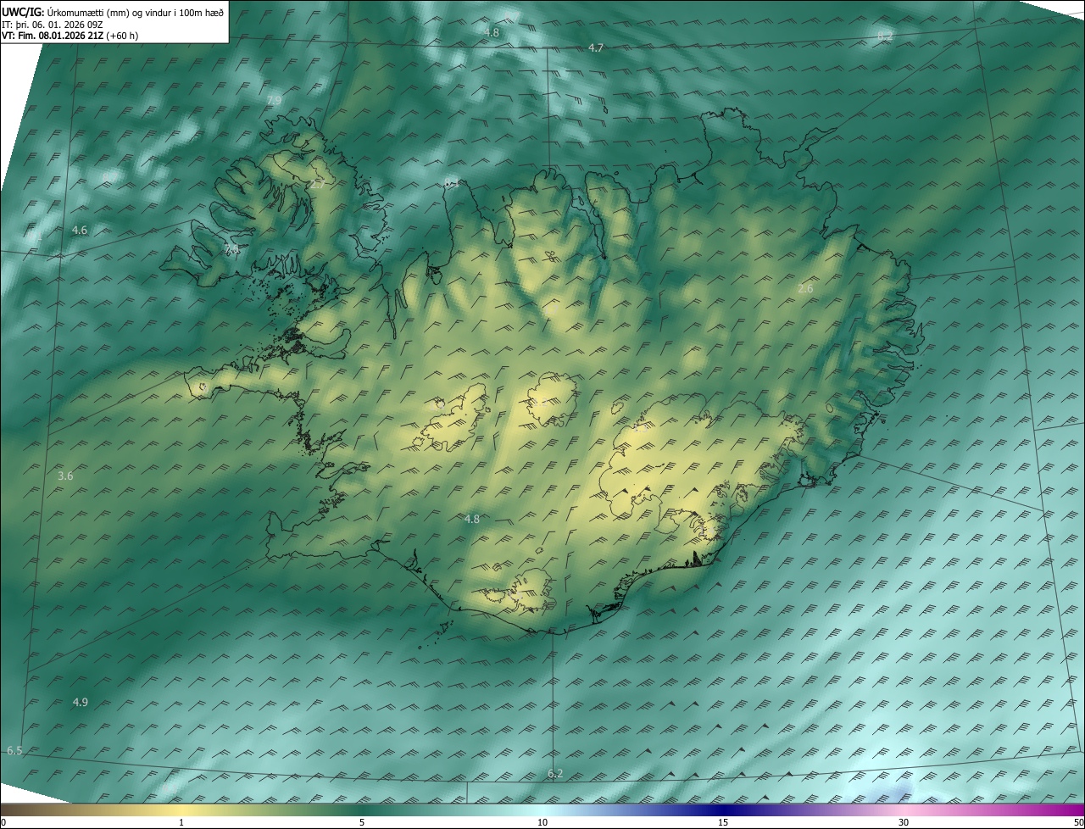Click the 4.9 value label on the map
This screenshot has width=1085, height=829.
pyautogui.click(x=81, y=703)
